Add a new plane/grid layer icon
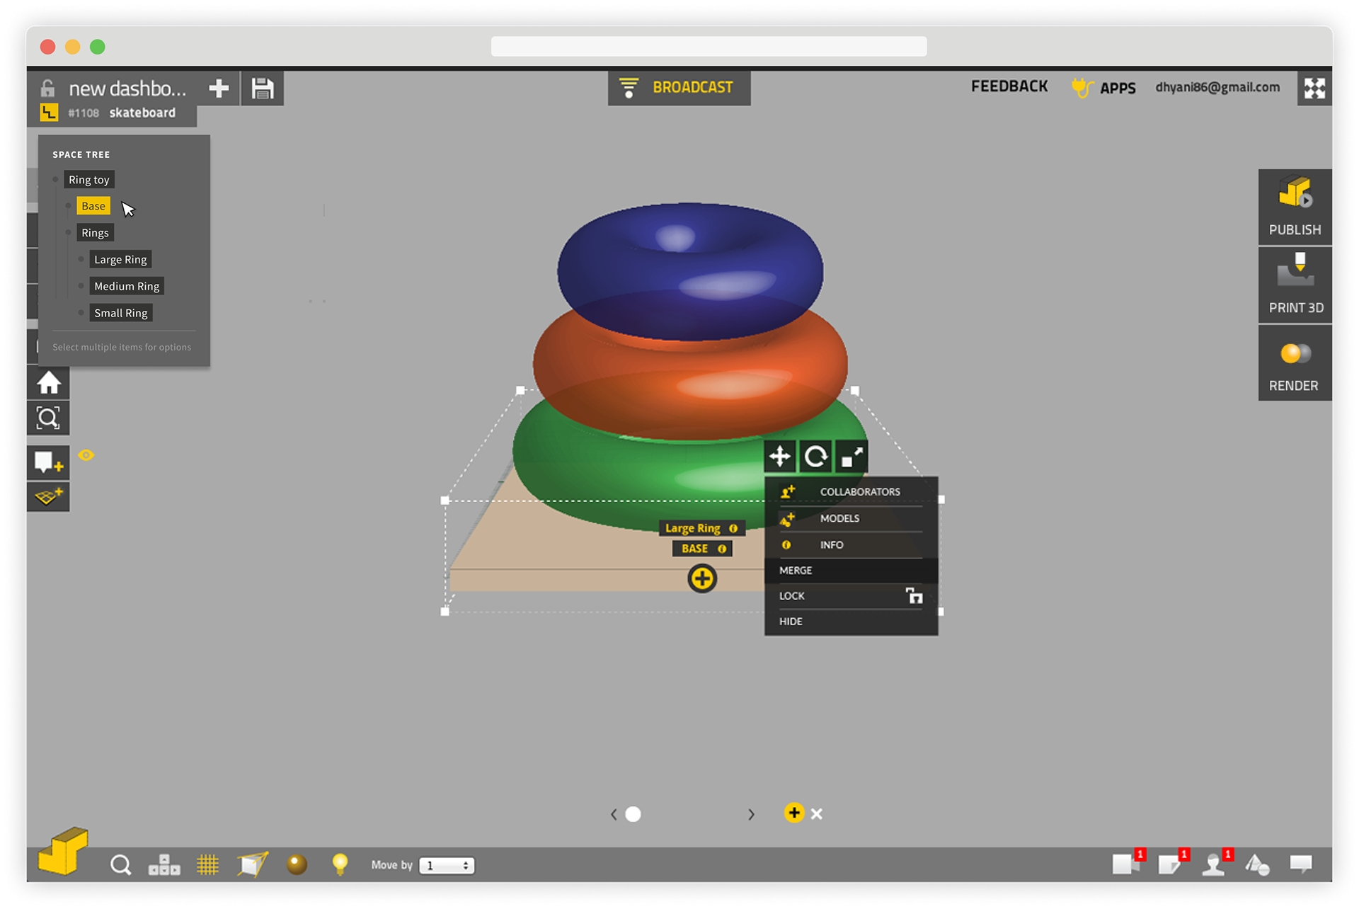Viewport: 1359px width, 909px height. point(48,496)
